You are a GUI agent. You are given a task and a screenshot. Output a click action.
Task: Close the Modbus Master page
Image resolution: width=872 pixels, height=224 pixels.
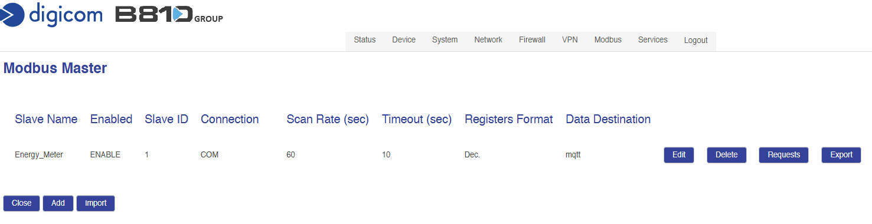pyautogui.click(x=22, y=203)
